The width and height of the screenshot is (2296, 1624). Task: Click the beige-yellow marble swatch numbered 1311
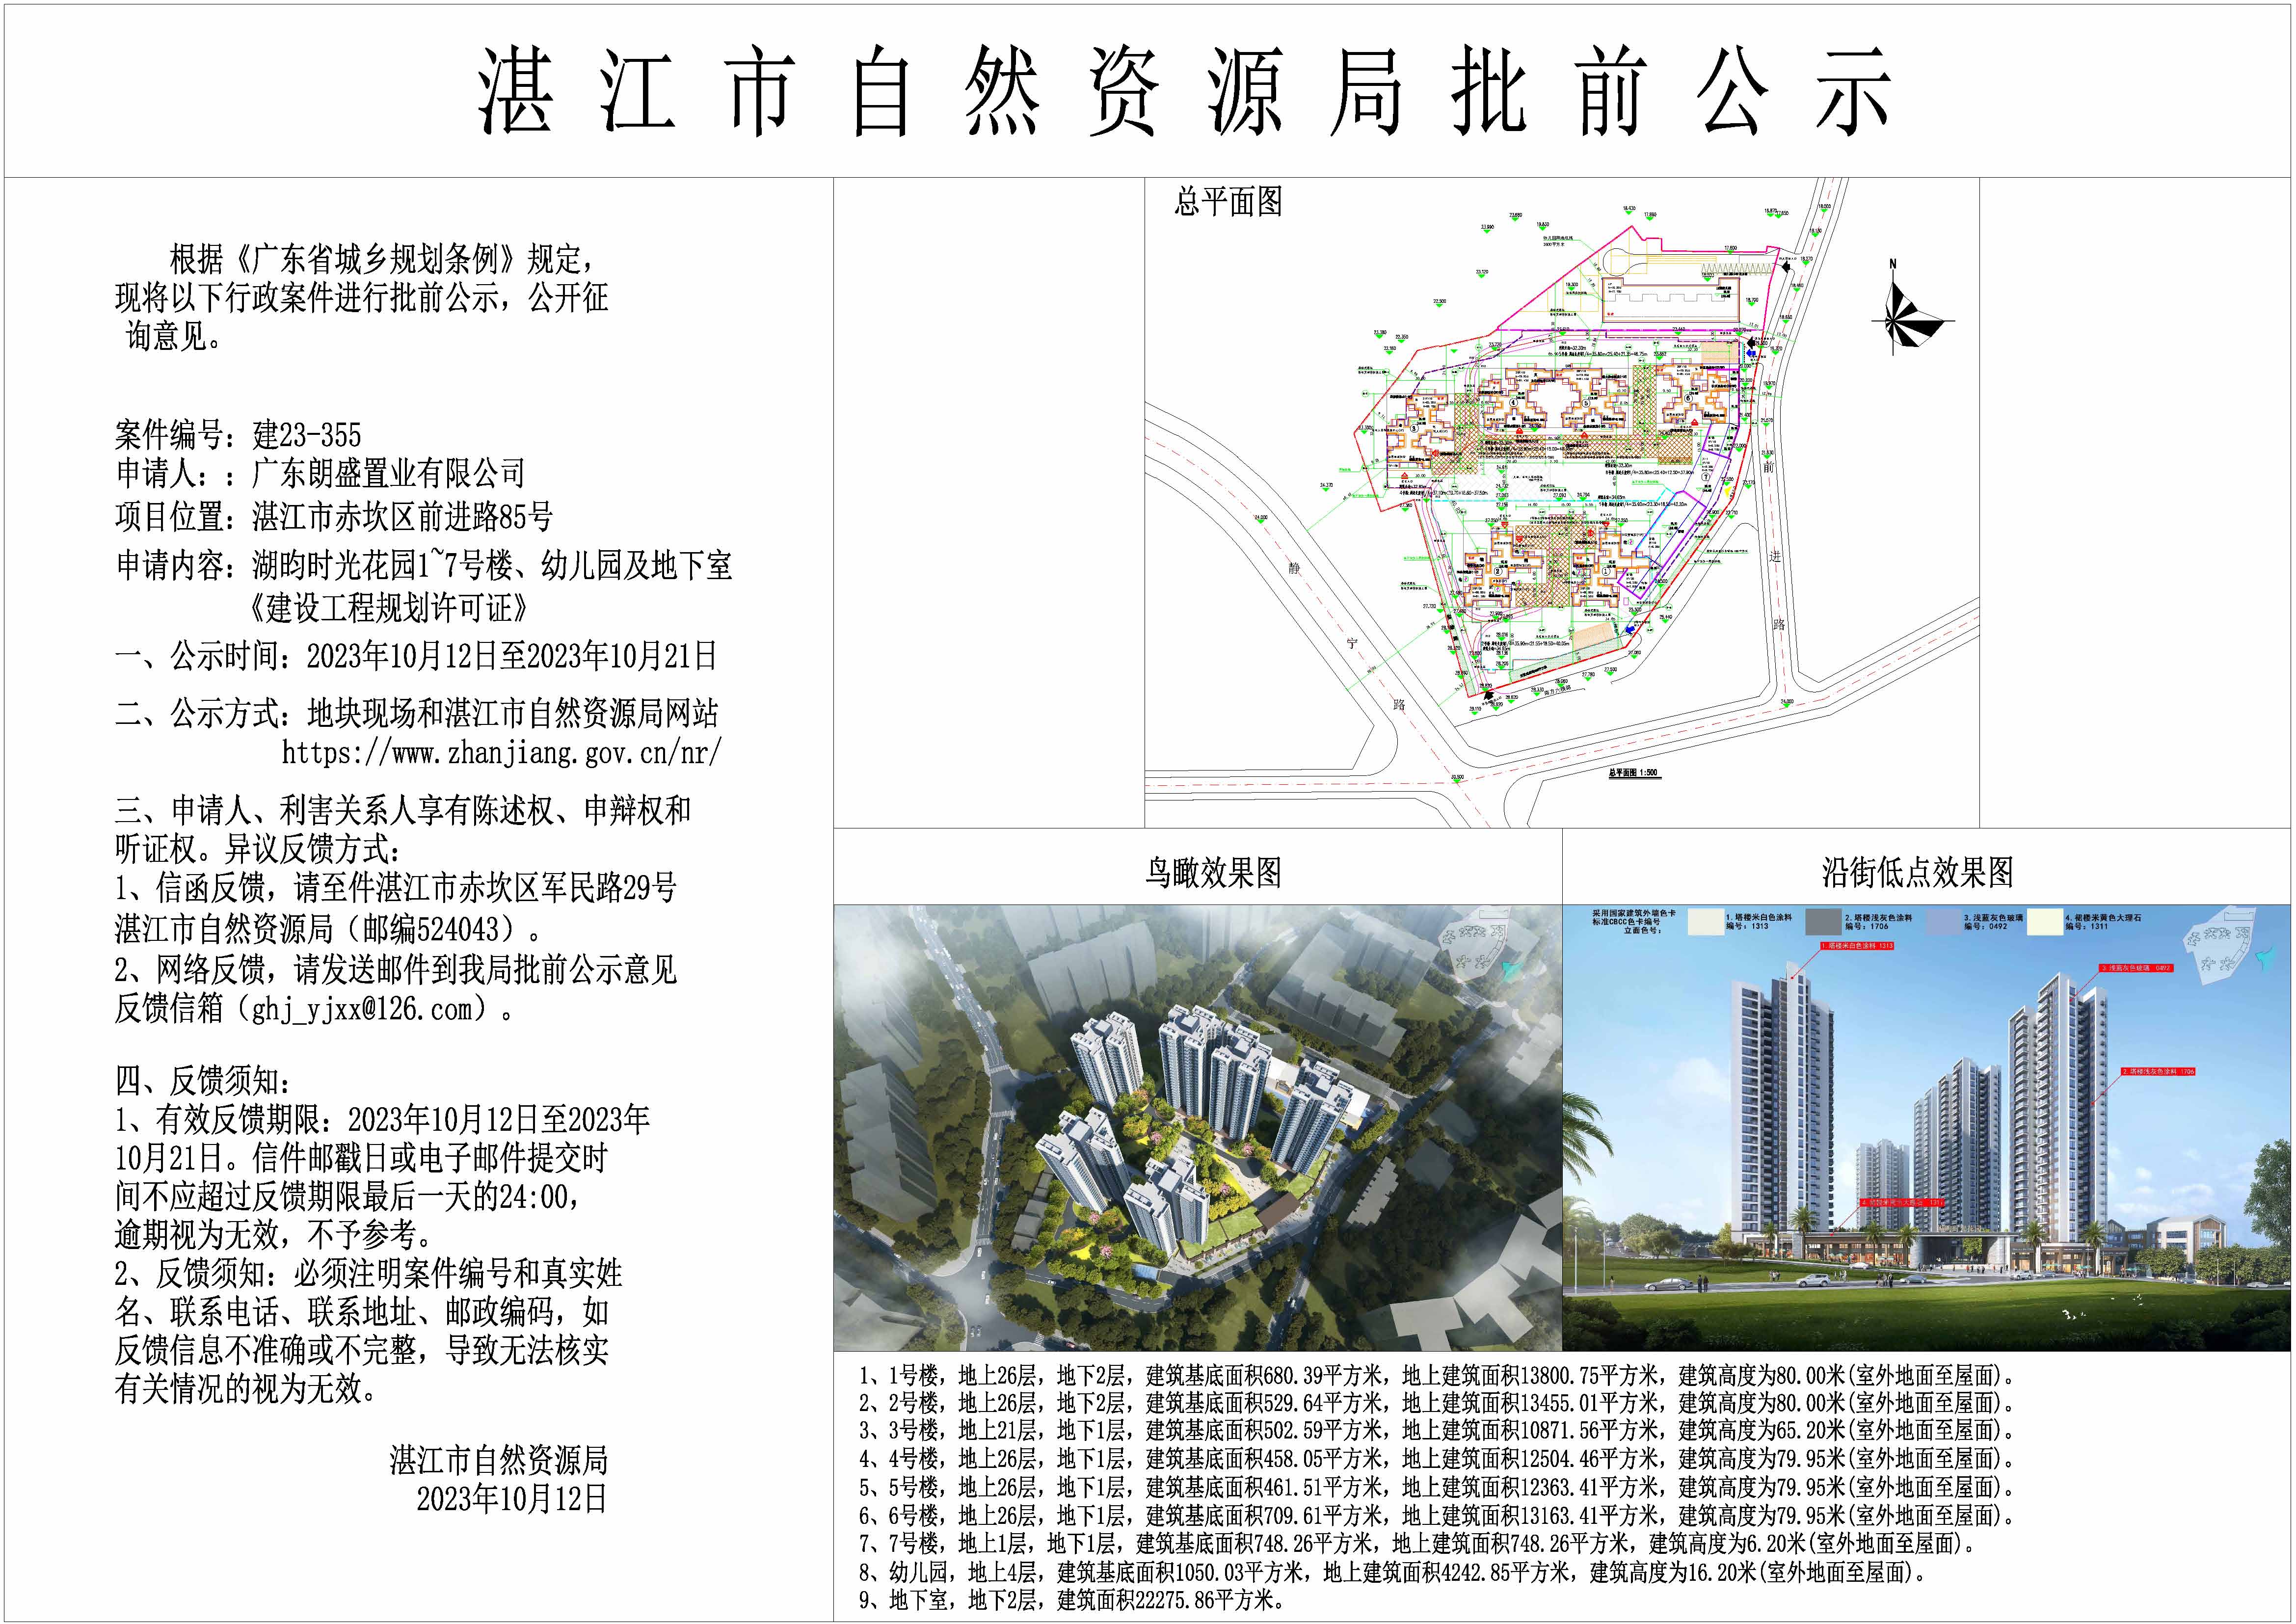pyautogui.click(x=2044, y=921)
